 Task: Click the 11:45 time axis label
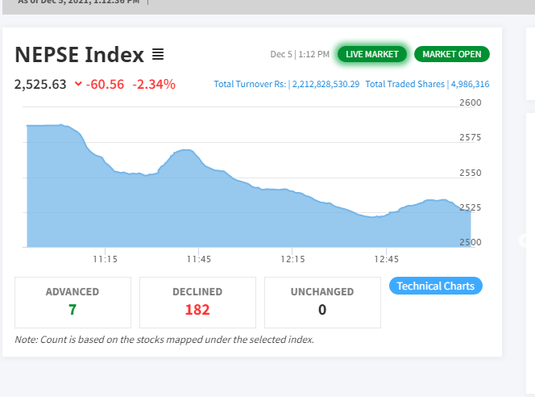coord(199,259)
